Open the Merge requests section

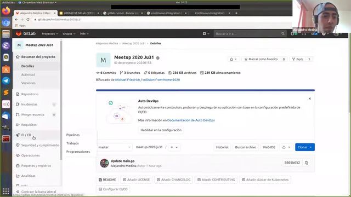32,114
